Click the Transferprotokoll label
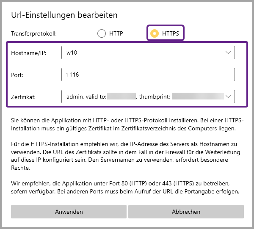Image resolution: width=254 pixels, height=229 pixels. [34, 33]
